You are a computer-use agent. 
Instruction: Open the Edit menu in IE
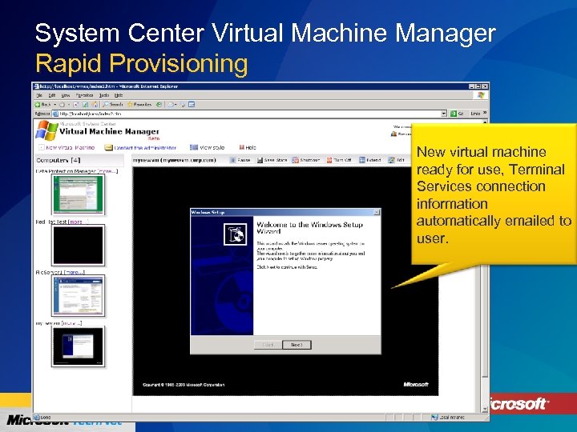52,95
